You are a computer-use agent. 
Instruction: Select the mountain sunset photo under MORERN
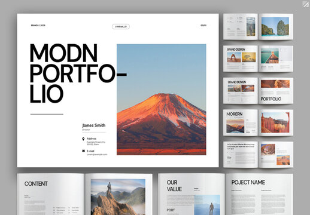pos(235,126)
